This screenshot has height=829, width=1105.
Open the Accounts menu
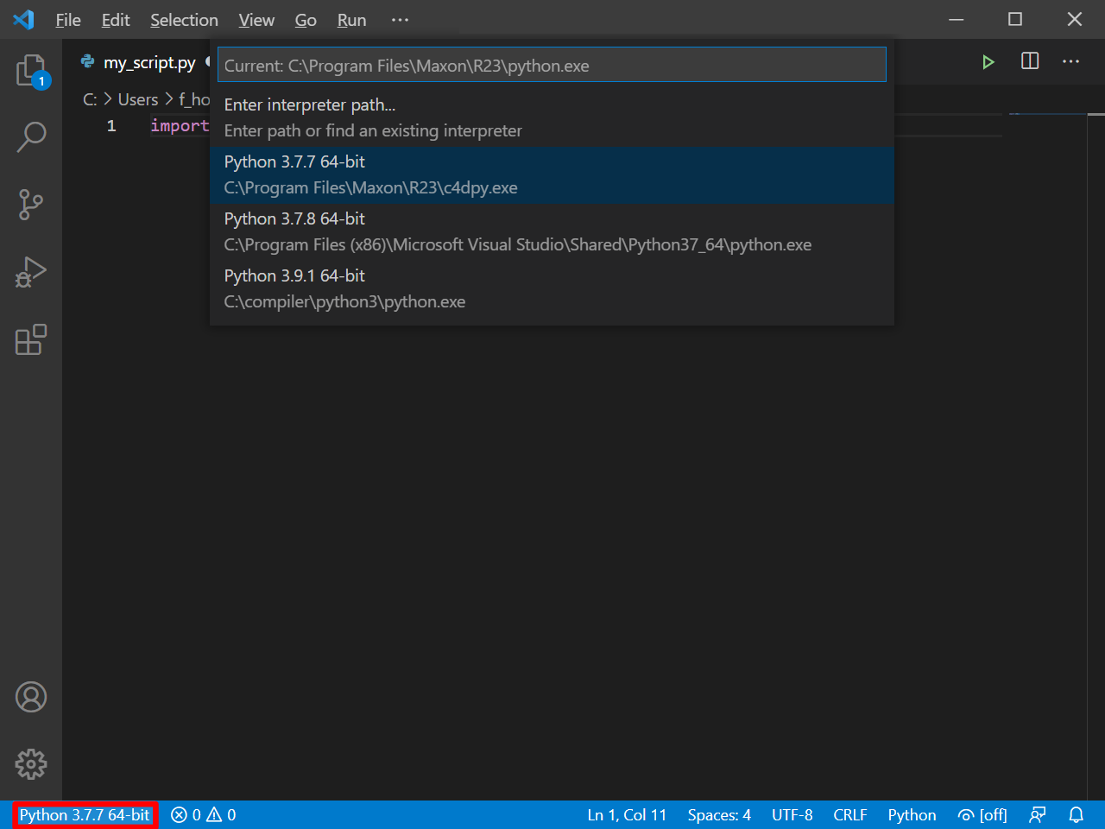[32, 697]
